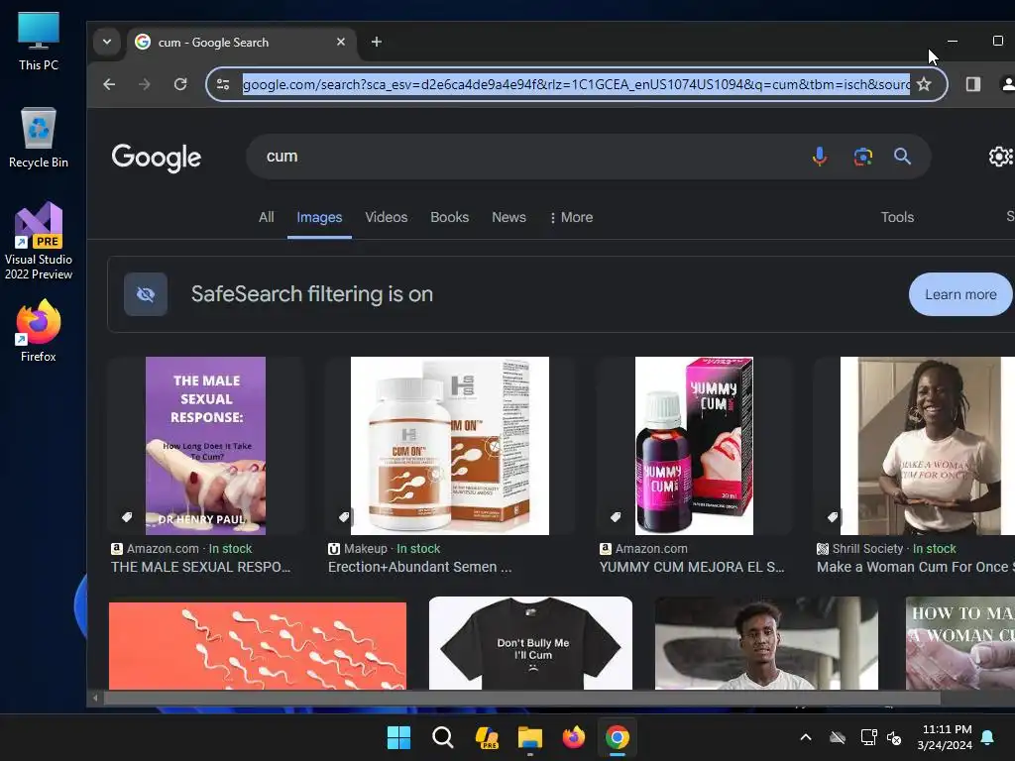Open the Makeup supplement product thumbnail
The height and width of the screenshot is (761, 1015).
click(449, 446)
